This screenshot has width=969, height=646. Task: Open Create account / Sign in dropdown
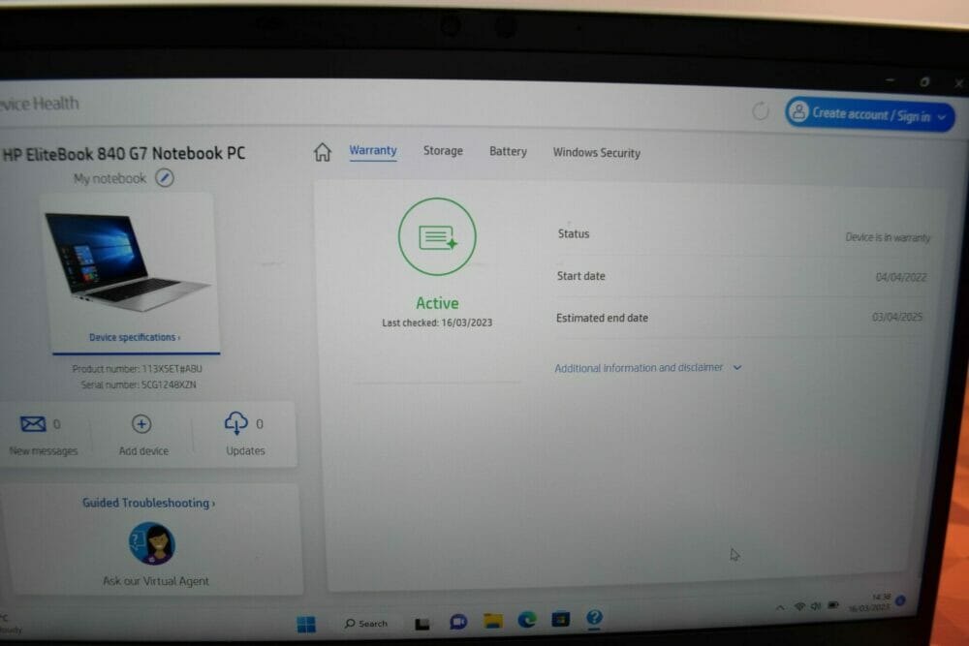tap(870, 114)
